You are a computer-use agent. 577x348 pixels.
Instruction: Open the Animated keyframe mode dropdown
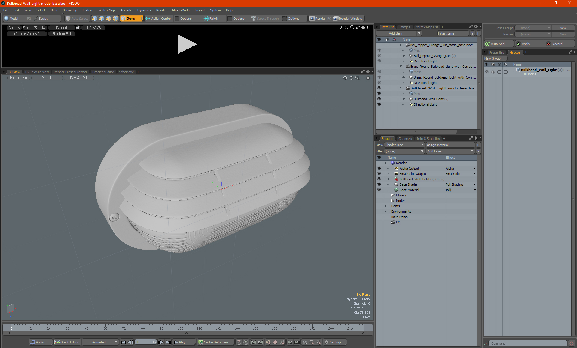point(100,342)
